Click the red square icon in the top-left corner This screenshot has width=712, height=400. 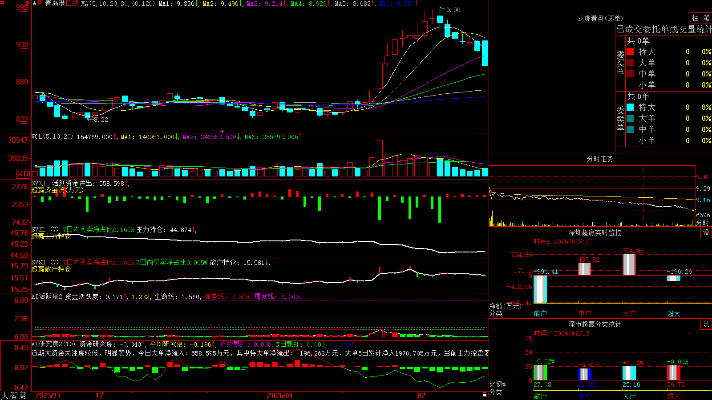[2, 2]
